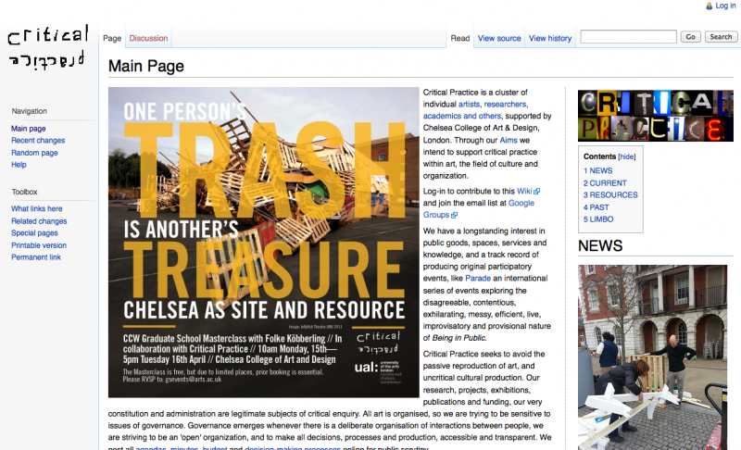741x450 pixels.
Task: Jump to 1 NEWS section
Action: click(x=597, y=171)
